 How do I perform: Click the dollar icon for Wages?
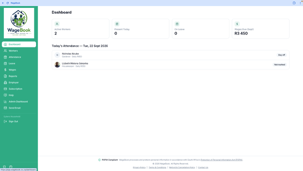(x=5, y=70)
